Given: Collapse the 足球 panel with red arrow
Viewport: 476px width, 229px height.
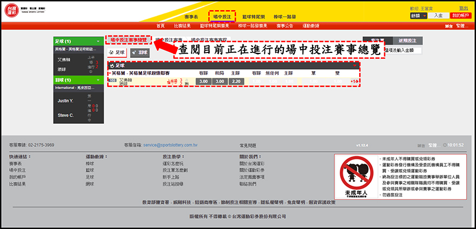Looking at the screenshot, I should click(355, 65).
